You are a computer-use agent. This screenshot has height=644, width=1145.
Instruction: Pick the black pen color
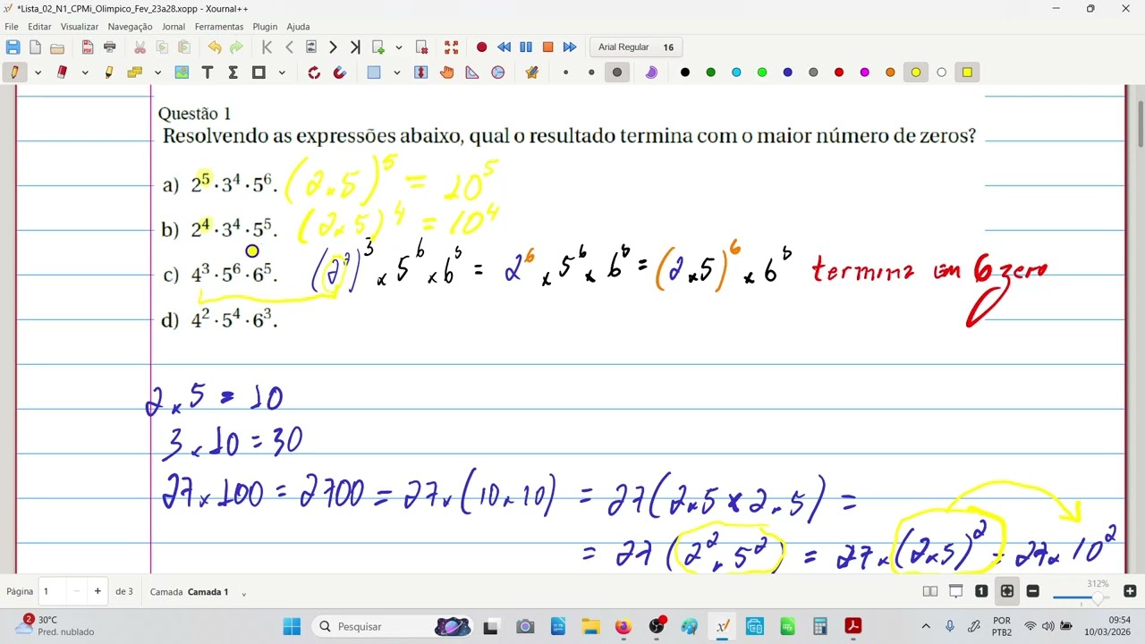point(685,72)
